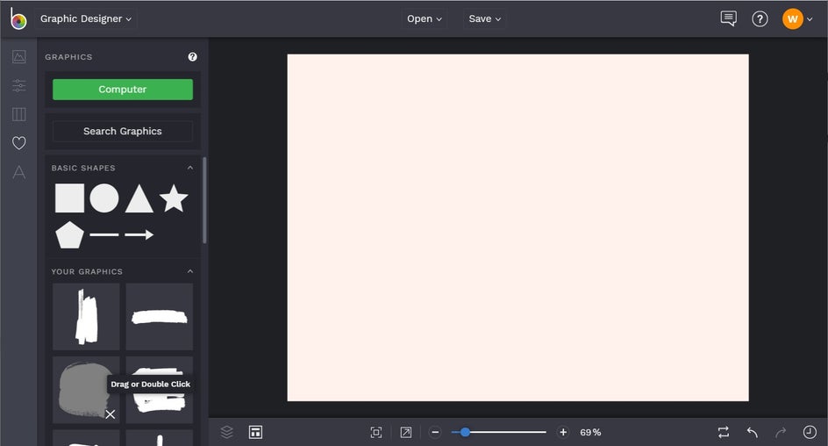Open the feedback chat icon
This screenshot has width=828, height=446.
click(x=728, y=18)
